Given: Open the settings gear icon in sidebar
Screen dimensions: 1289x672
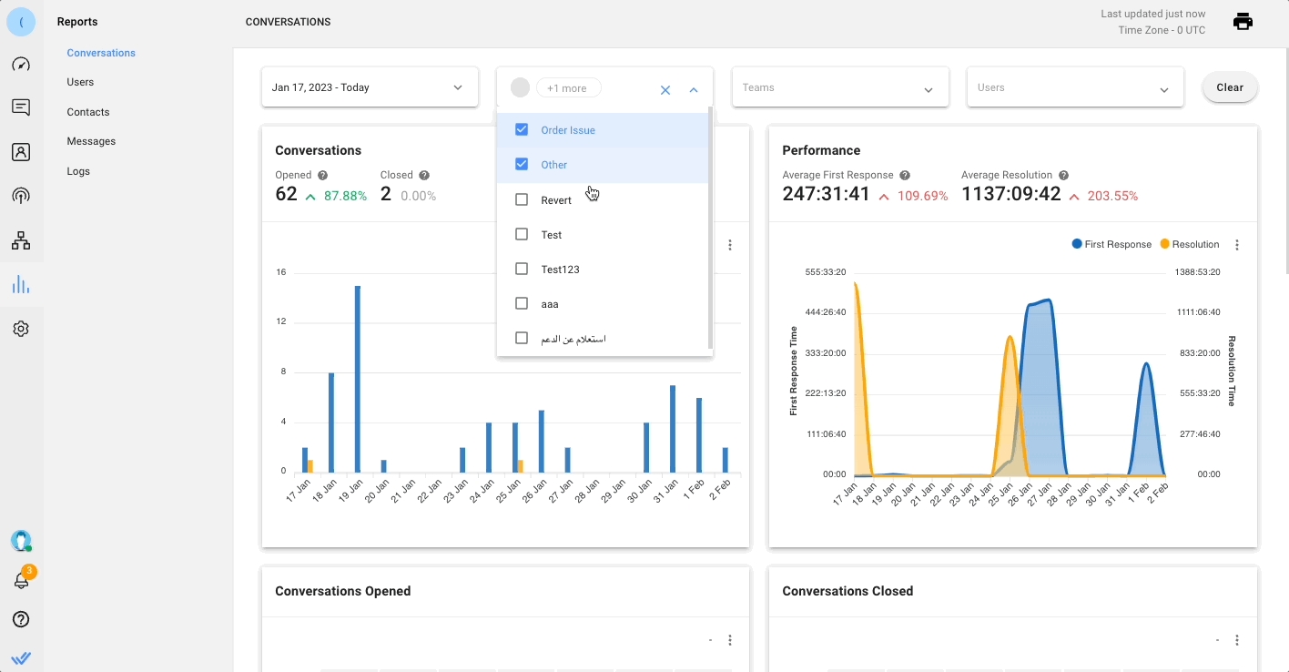Looking at the screenshot, I should 21,329.
